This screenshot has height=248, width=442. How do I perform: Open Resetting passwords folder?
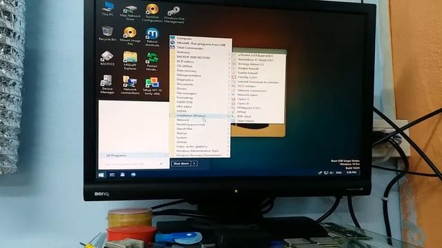(x=200, y=125)
